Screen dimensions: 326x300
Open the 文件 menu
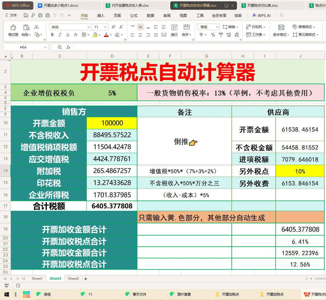coord(11,15)
